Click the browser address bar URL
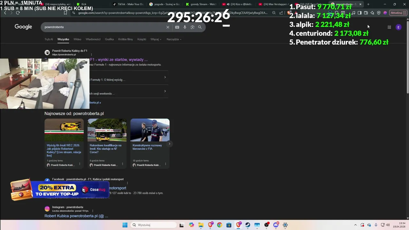This screenshot has width=409, height=230. click(x=173, y=13)
